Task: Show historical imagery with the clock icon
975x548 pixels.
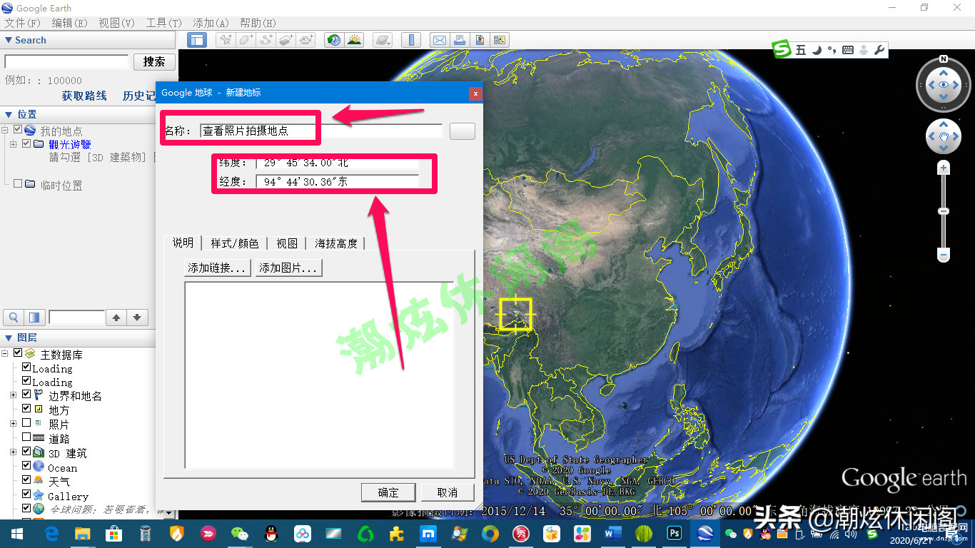Action: click(334, 40)
